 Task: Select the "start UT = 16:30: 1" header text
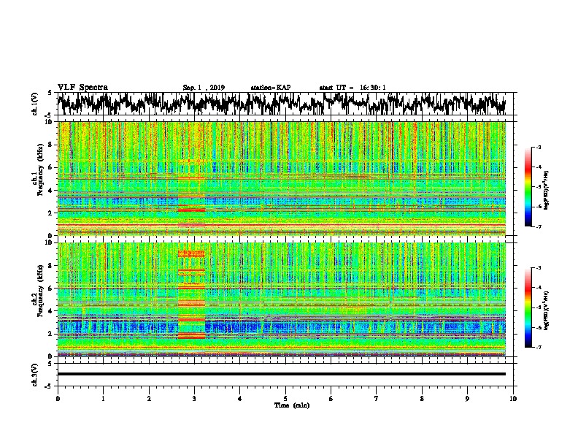click(x=352, y=88)
